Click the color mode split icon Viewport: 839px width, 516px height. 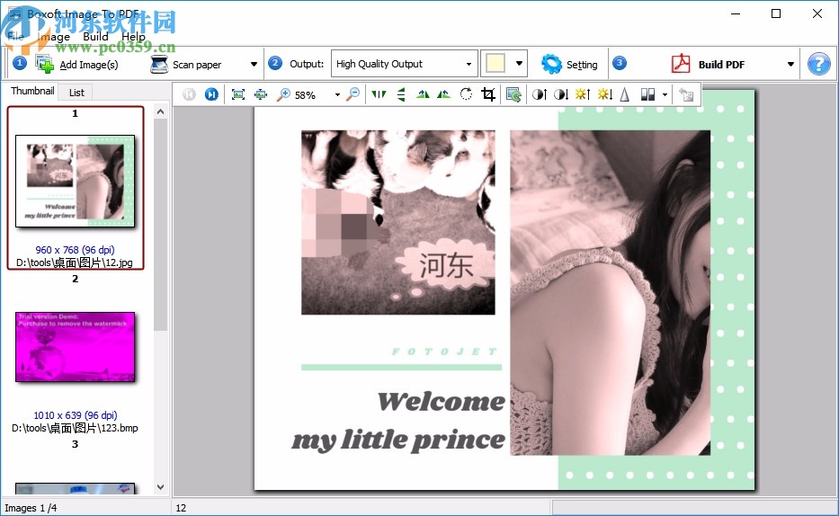tap(648, 94)
